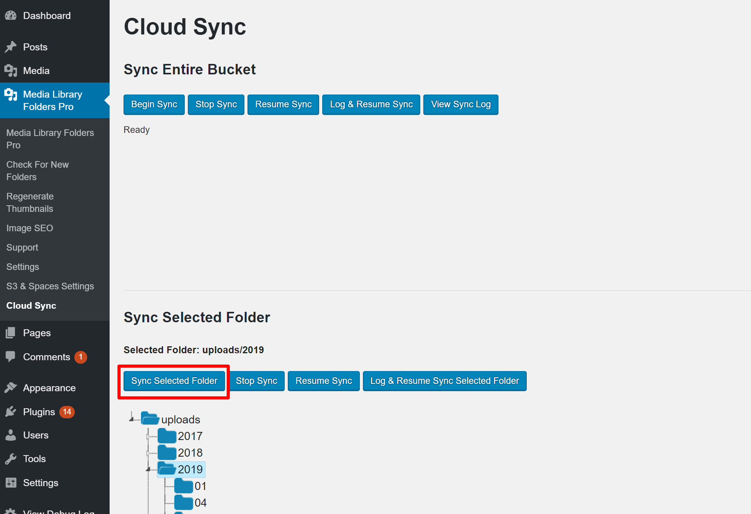Select the Users person icon
This screenshot has height=514, width=751.
coord(10,435)
